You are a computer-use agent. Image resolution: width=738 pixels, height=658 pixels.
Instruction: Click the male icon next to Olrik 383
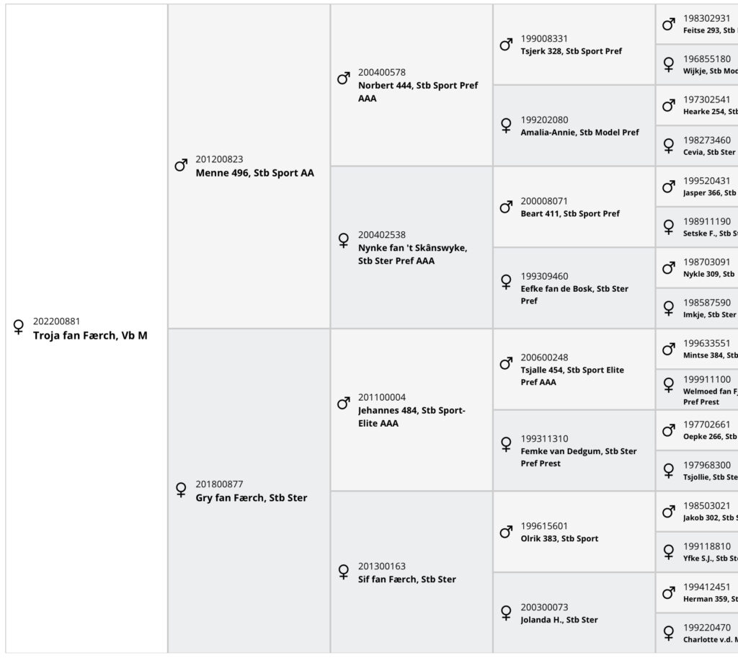[x=505, y=532]
